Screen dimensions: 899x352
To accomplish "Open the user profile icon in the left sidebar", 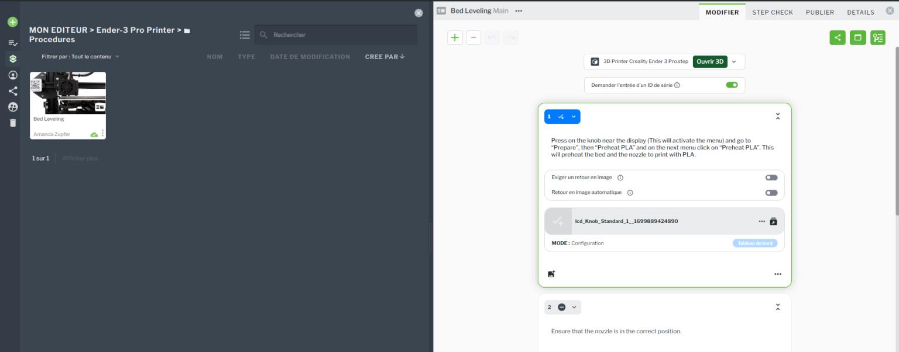I will [x=12, y=75].
